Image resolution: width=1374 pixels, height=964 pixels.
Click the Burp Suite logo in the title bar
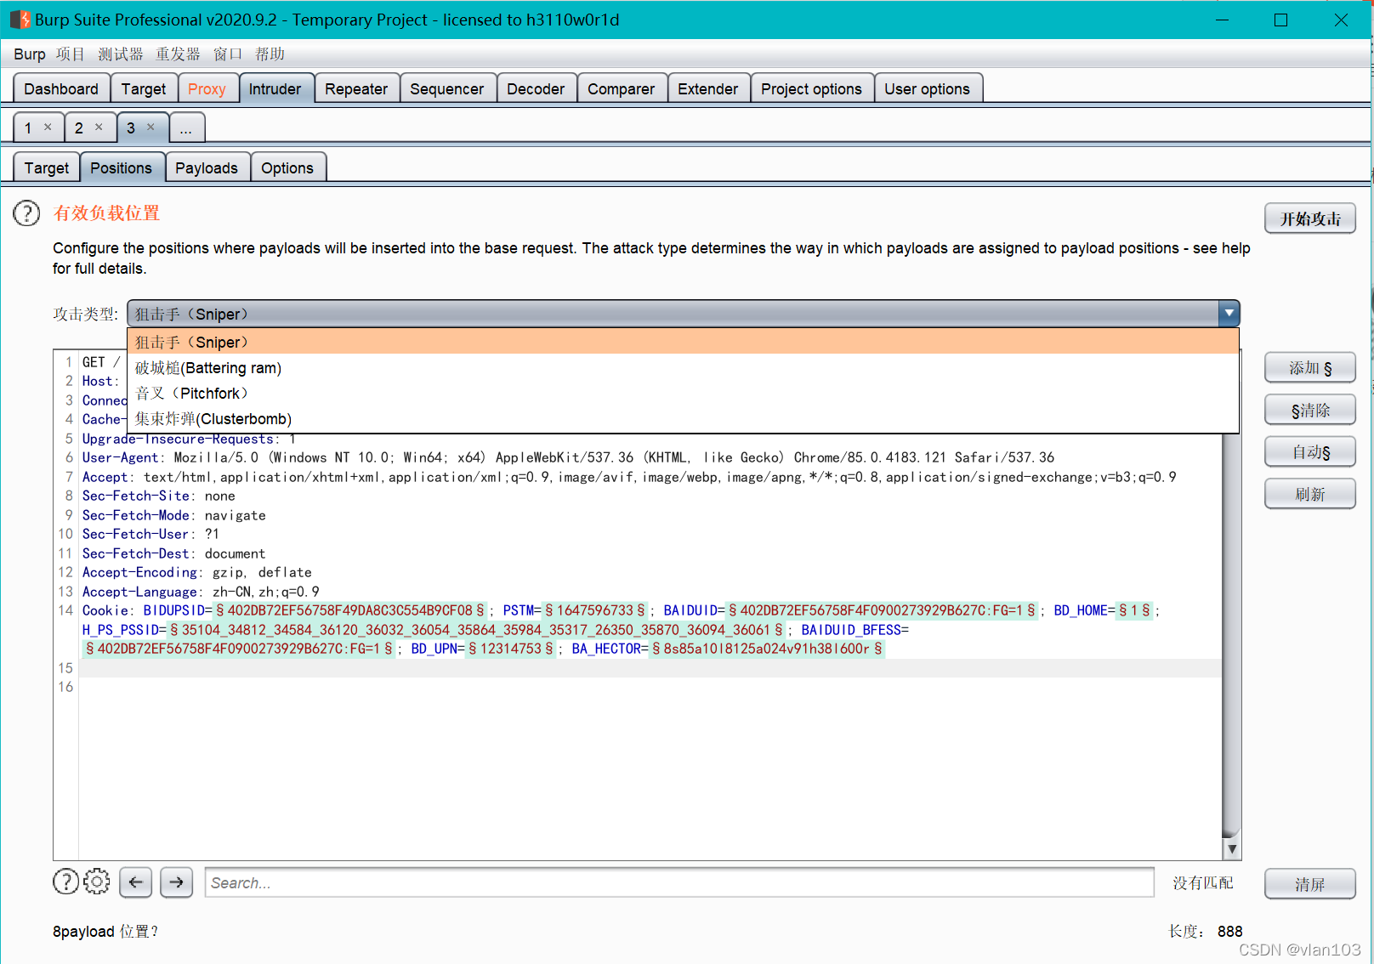click(20, 20)
